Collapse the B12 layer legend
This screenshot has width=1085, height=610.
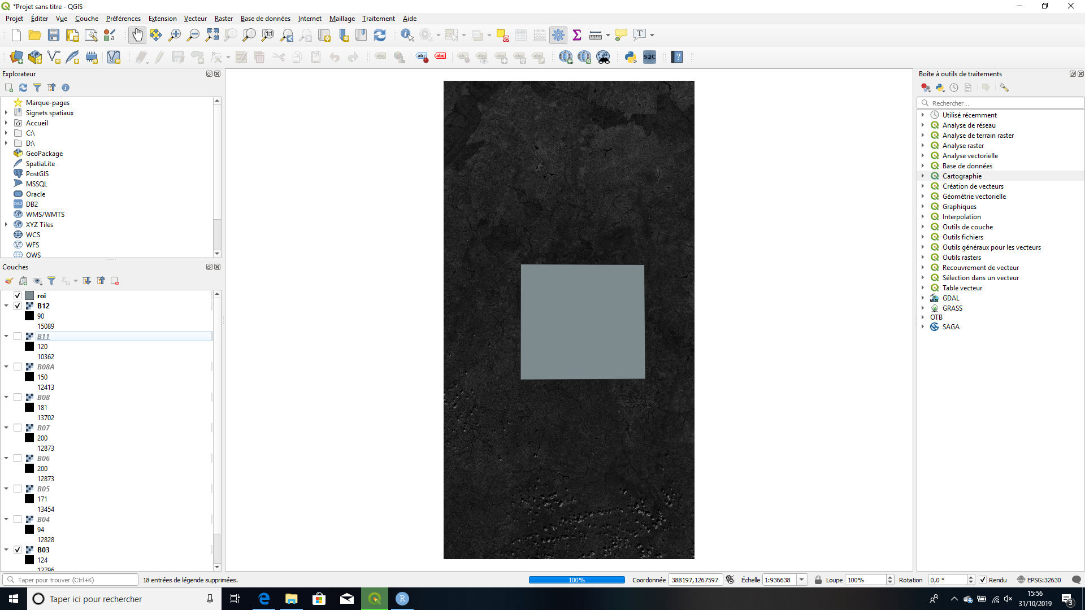click(x=6, y=306)
